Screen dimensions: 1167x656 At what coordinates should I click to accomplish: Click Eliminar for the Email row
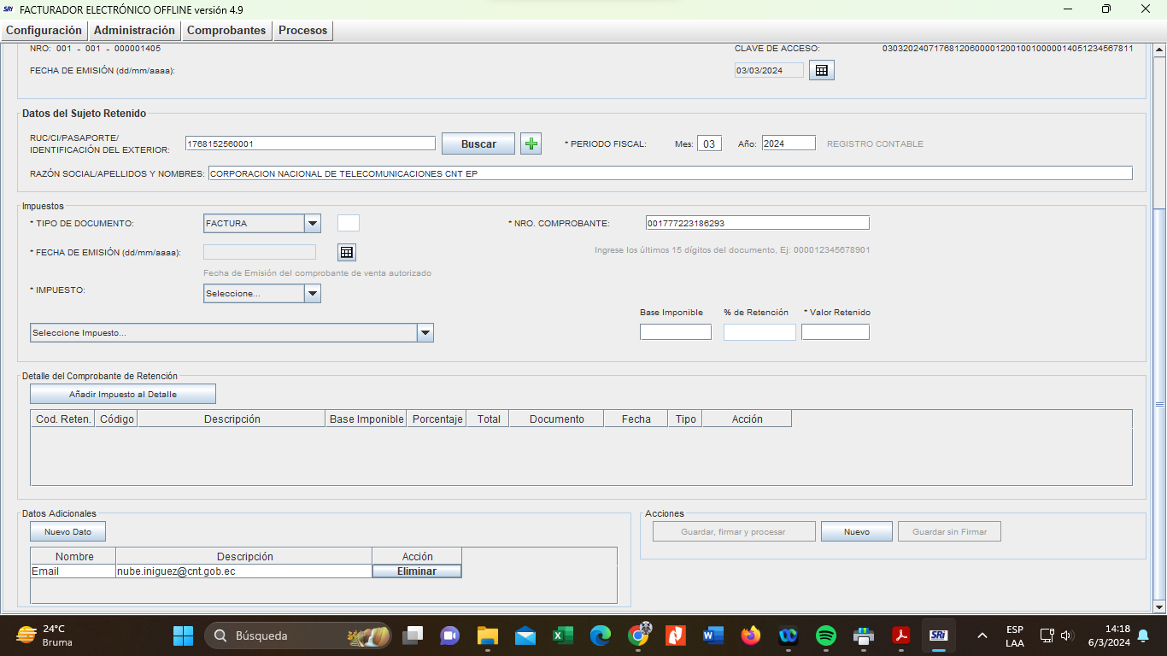416,571
